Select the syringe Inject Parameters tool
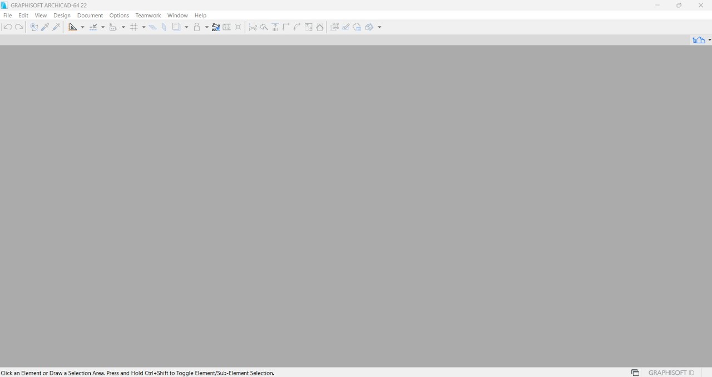 pyautogui.click(x=56, y=27)
